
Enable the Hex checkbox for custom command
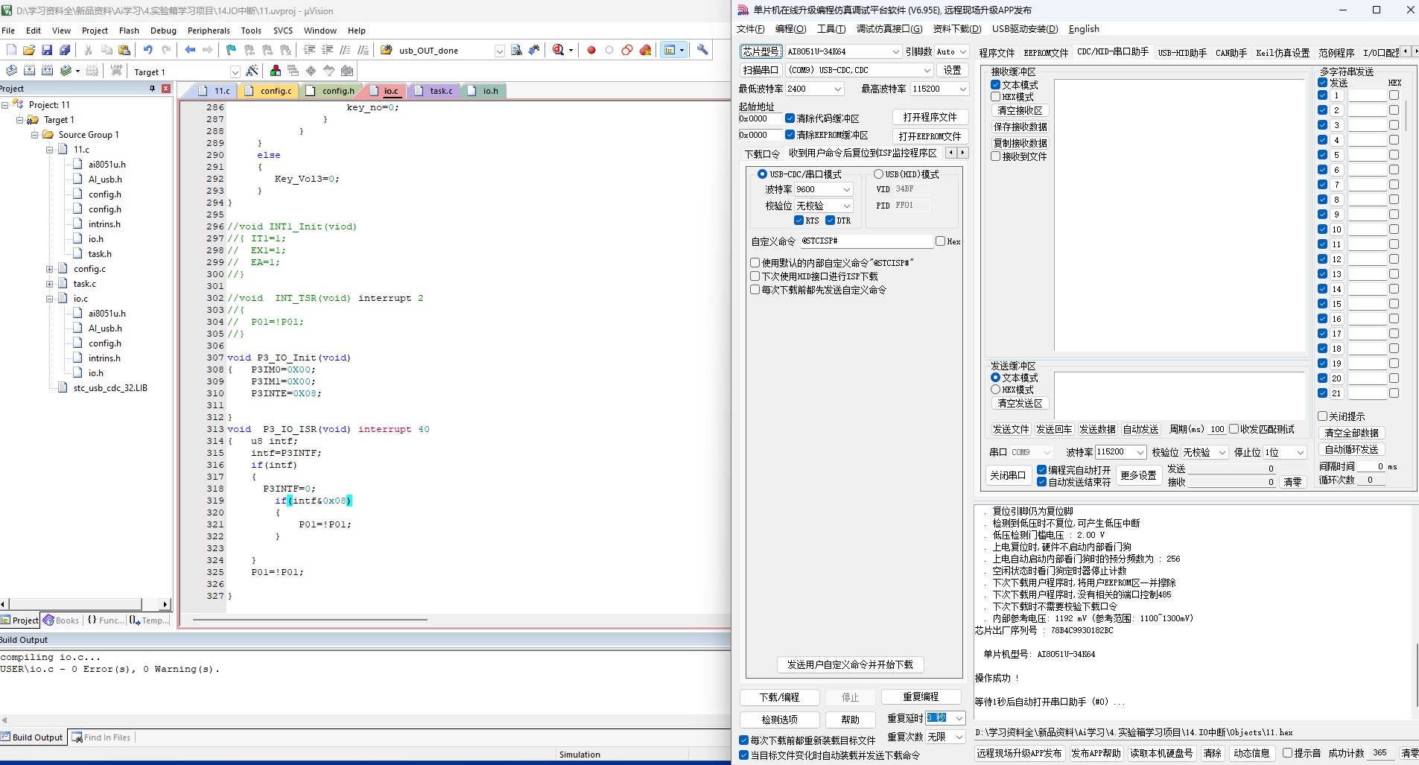[x=940, y=241]
